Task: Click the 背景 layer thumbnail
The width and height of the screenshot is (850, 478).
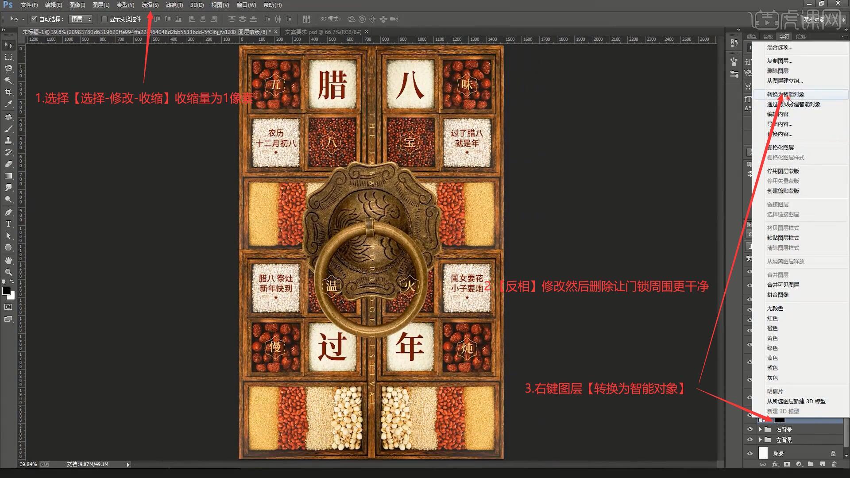Action: (763, 453)
